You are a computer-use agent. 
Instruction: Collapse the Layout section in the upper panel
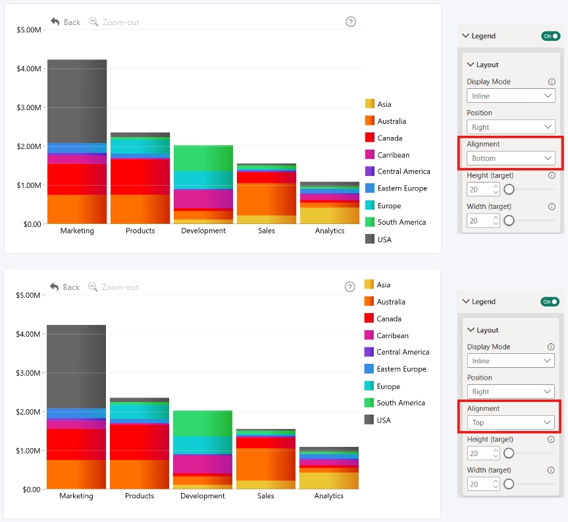pyautogui.click(x=471, y=64)
